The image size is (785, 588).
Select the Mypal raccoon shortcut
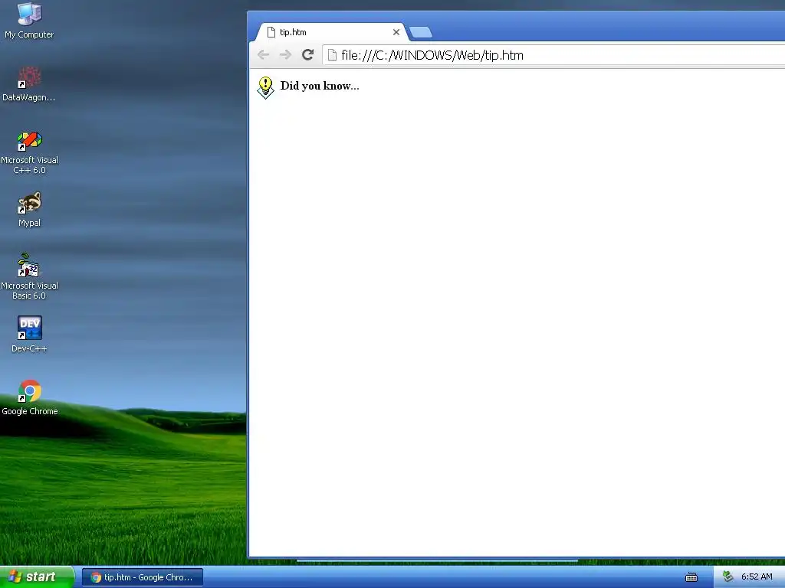[x=29, y=209]
